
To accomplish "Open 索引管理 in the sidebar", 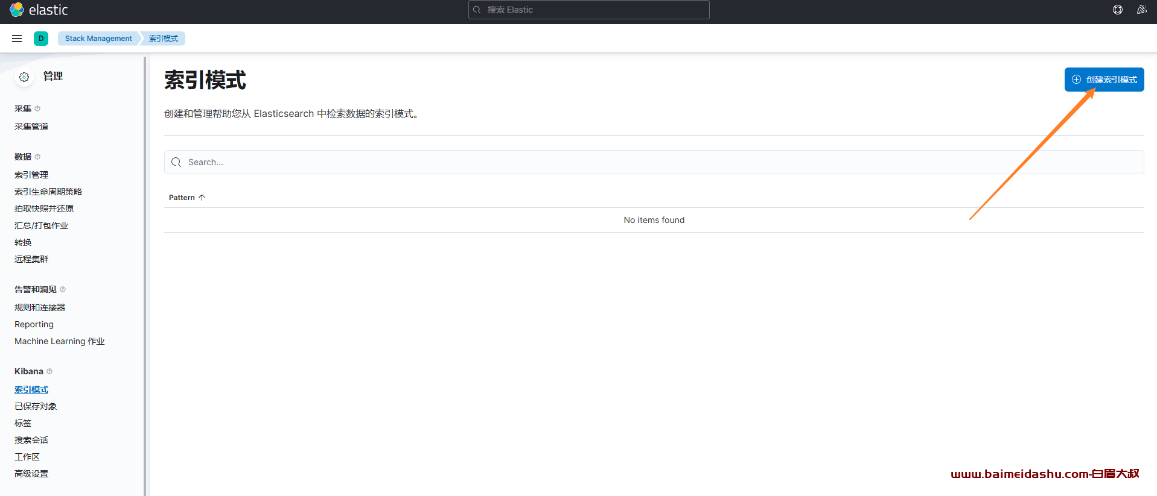I will (31, 175).
